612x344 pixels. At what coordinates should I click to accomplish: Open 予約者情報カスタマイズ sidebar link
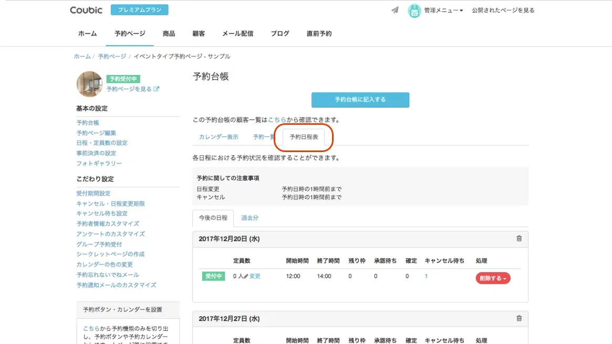tap(108, 223)
